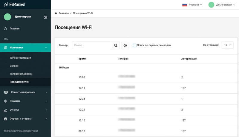Open WiFi-авторизации submenu item
The height and width of the screenshot is (137, 239).
[x=20, y=58]
